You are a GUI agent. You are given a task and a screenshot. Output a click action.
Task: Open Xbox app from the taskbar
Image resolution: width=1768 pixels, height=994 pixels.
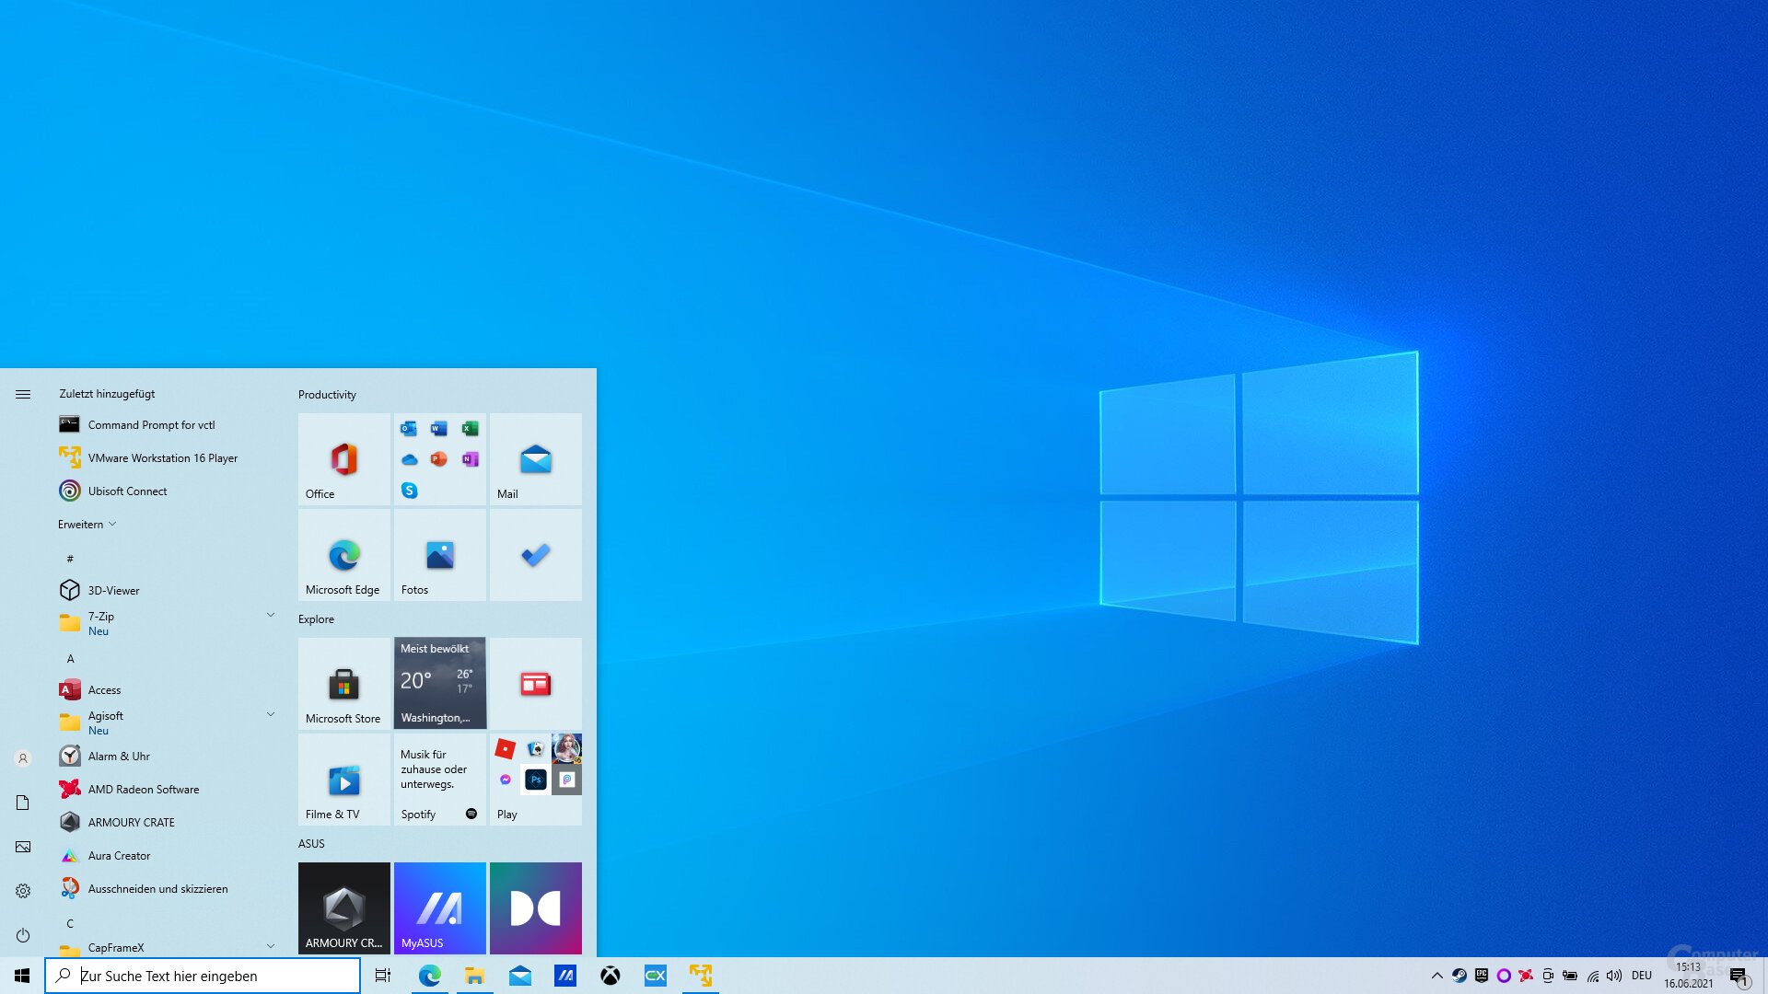[611, 976]
